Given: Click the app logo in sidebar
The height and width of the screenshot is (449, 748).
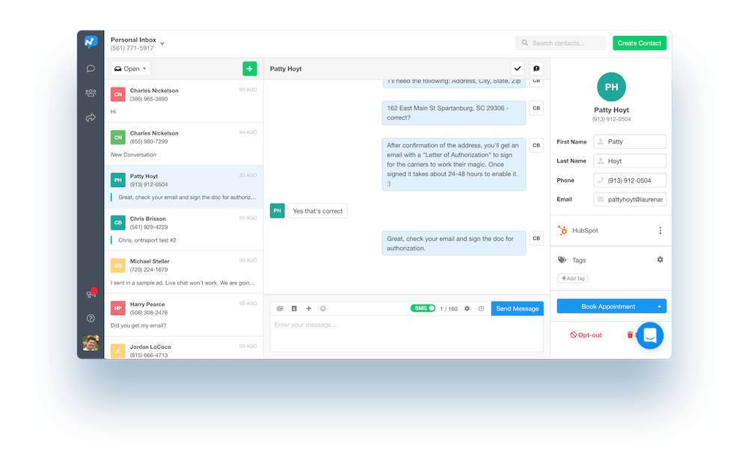Looking at the screenshot, I should [91, 43].
